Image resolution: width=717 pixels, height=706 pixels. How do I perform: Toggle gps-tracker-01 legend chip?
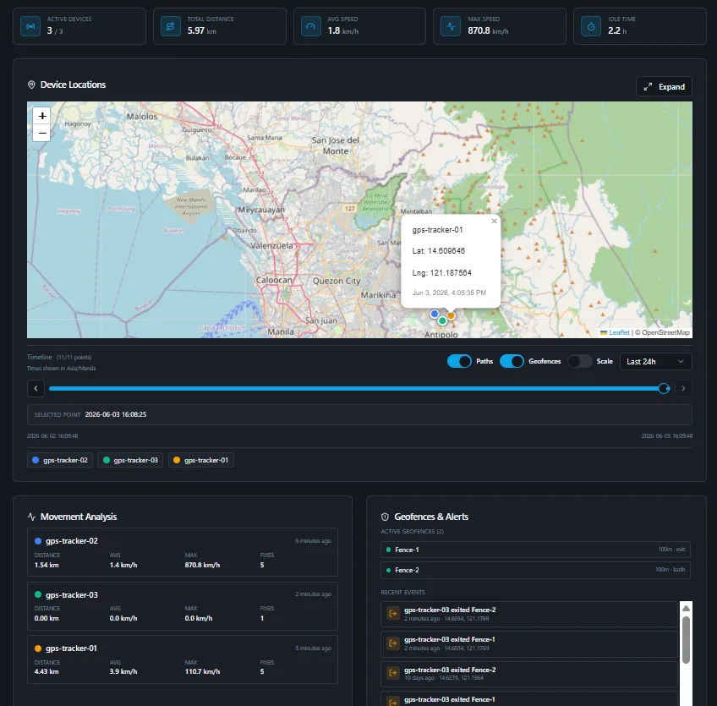click(x=201, y=460)
